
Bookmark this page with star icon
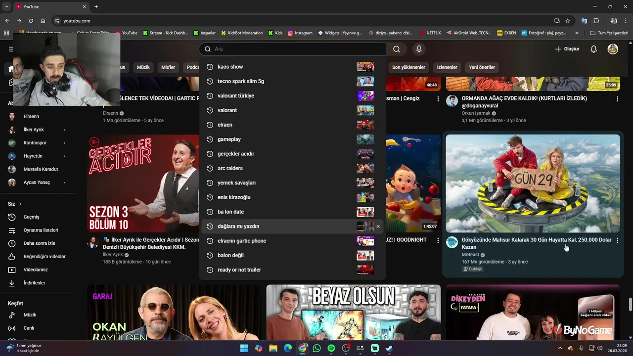pyautogui.click(x=568, y=21)
